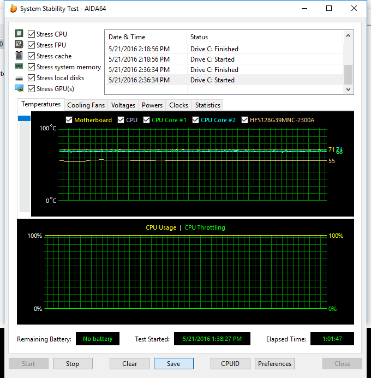This screenshot has width=371, height=378.
Task: Click the AIDA64 flame icon in title bar
Action: pyautogui.click(x=13, y=8)
